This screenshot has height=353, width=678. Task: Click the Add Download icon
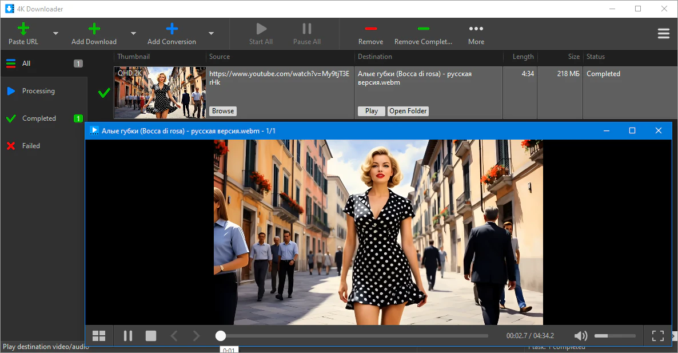point(94,29)
